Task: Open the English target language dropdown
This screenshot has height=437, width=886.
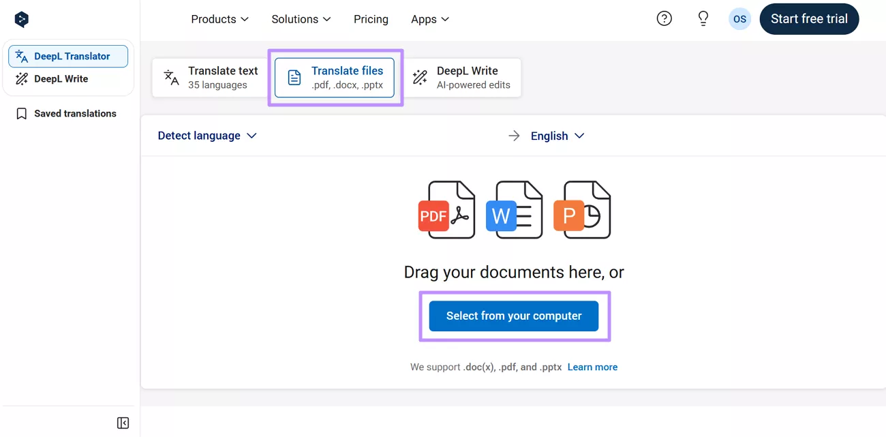Action: (557, 136)
